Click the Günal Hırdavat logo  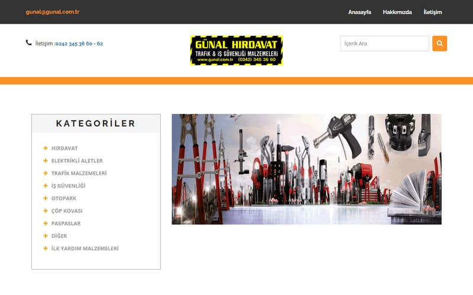pyautogui.click(x=236, y=50)
